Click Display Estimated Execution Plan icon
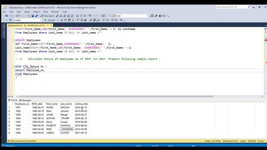The height and width of the screenshot is (150, 267). (65, 20)
